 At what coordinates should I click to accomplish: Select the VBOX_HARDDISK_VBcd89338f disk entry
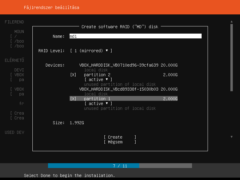[119, 89]
